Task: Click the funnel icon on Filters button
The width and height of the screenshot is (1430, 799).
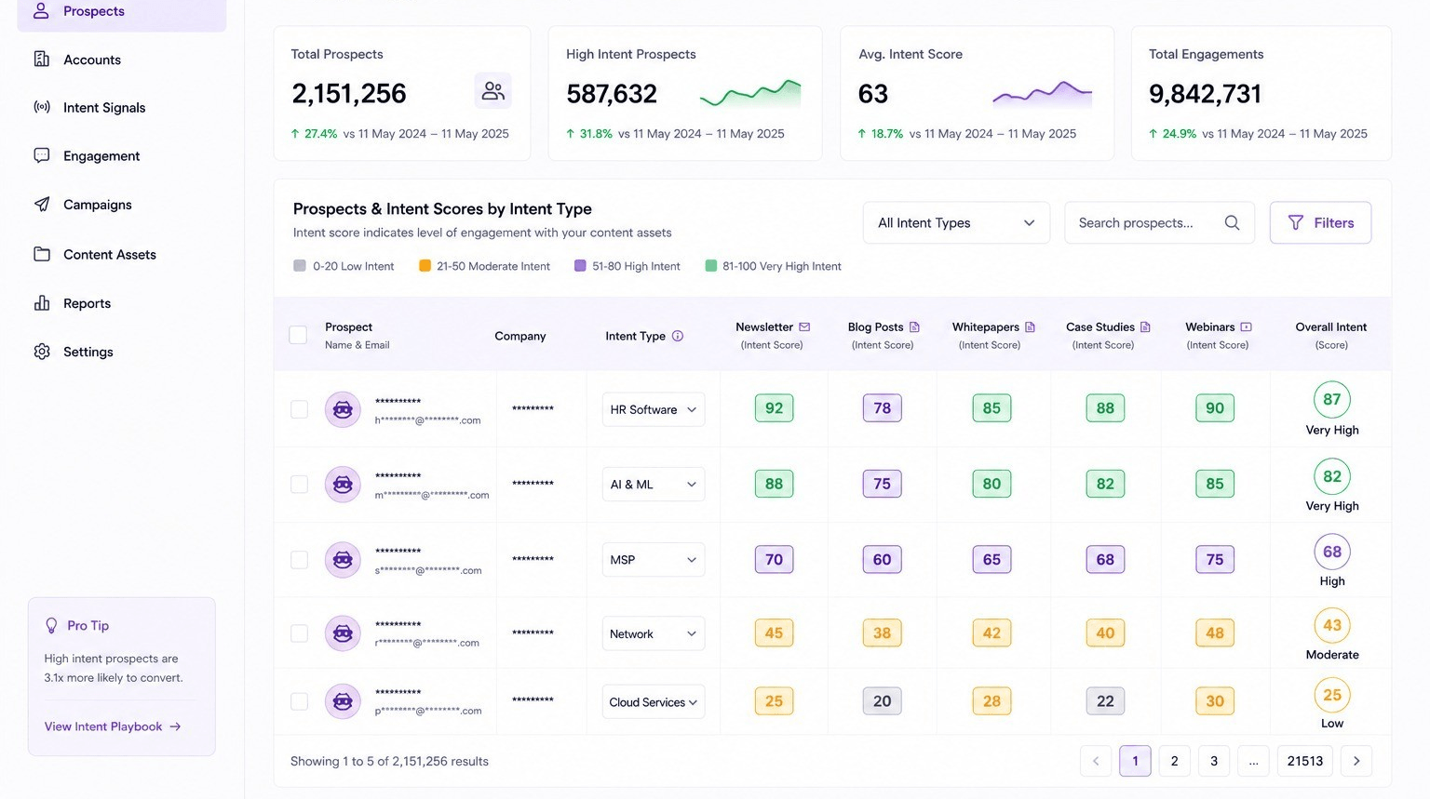Action: click(x=1295, y=223)
